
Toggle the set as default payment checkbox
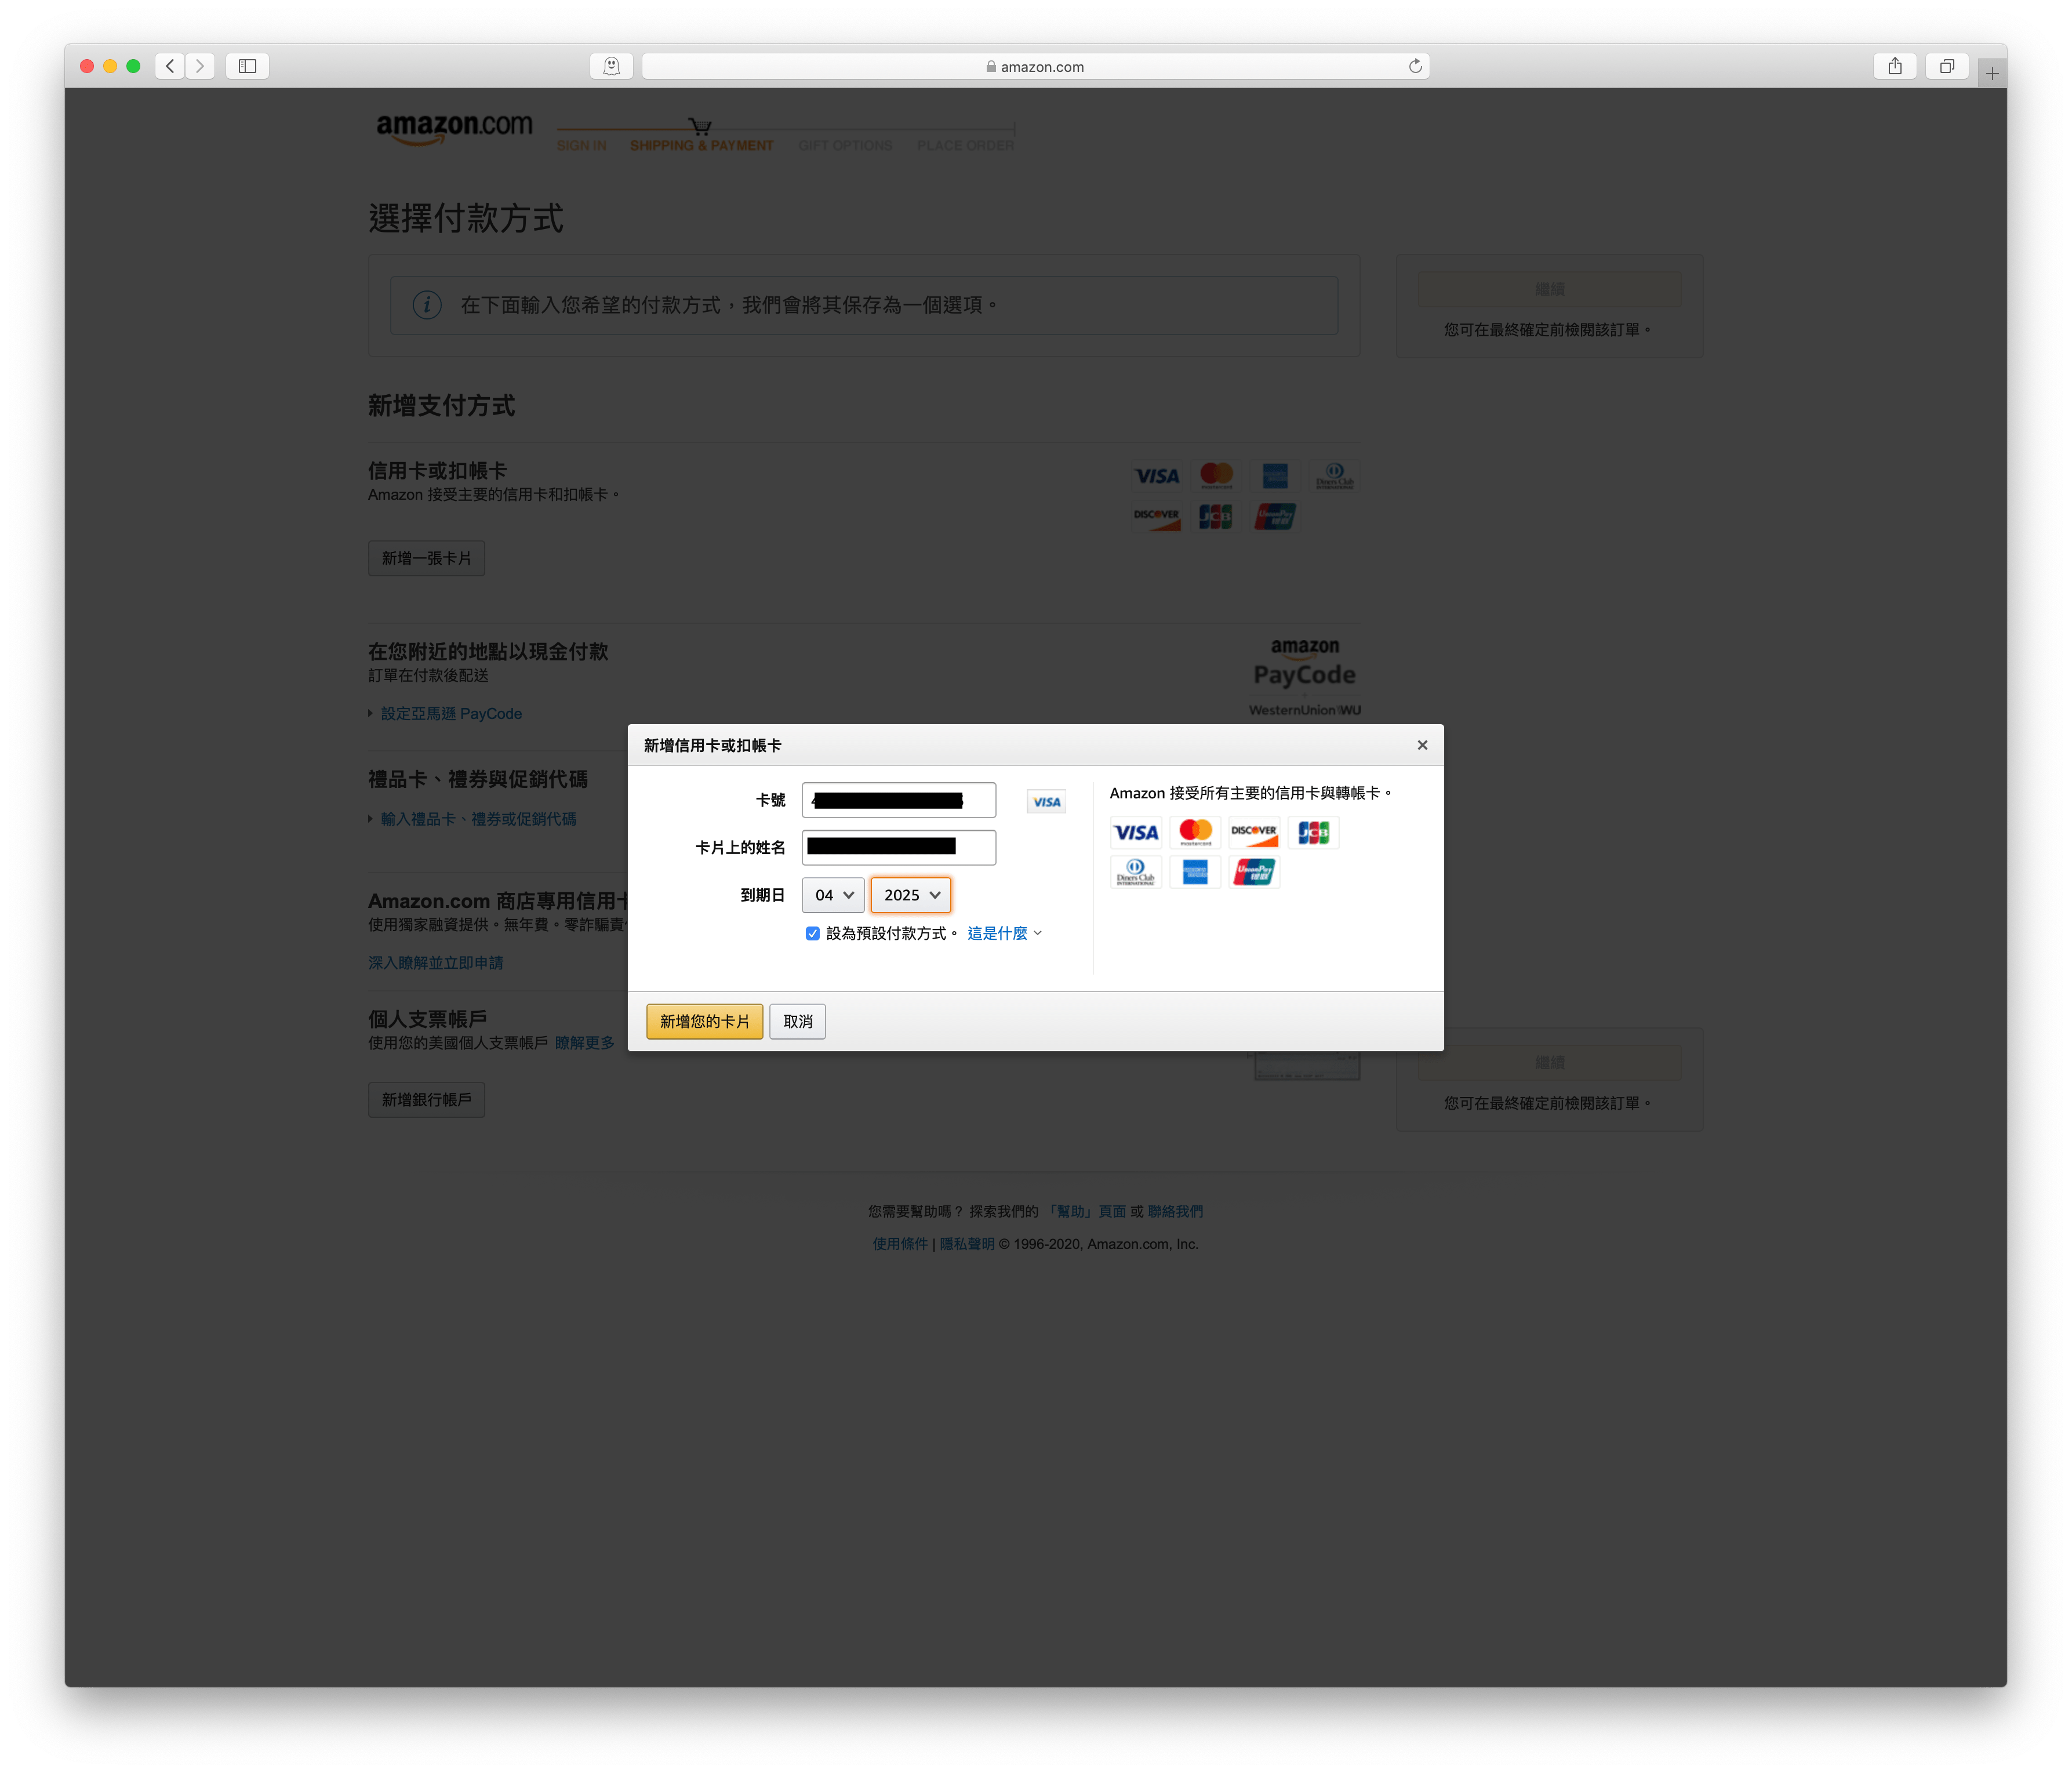click(x=813, y=933)
